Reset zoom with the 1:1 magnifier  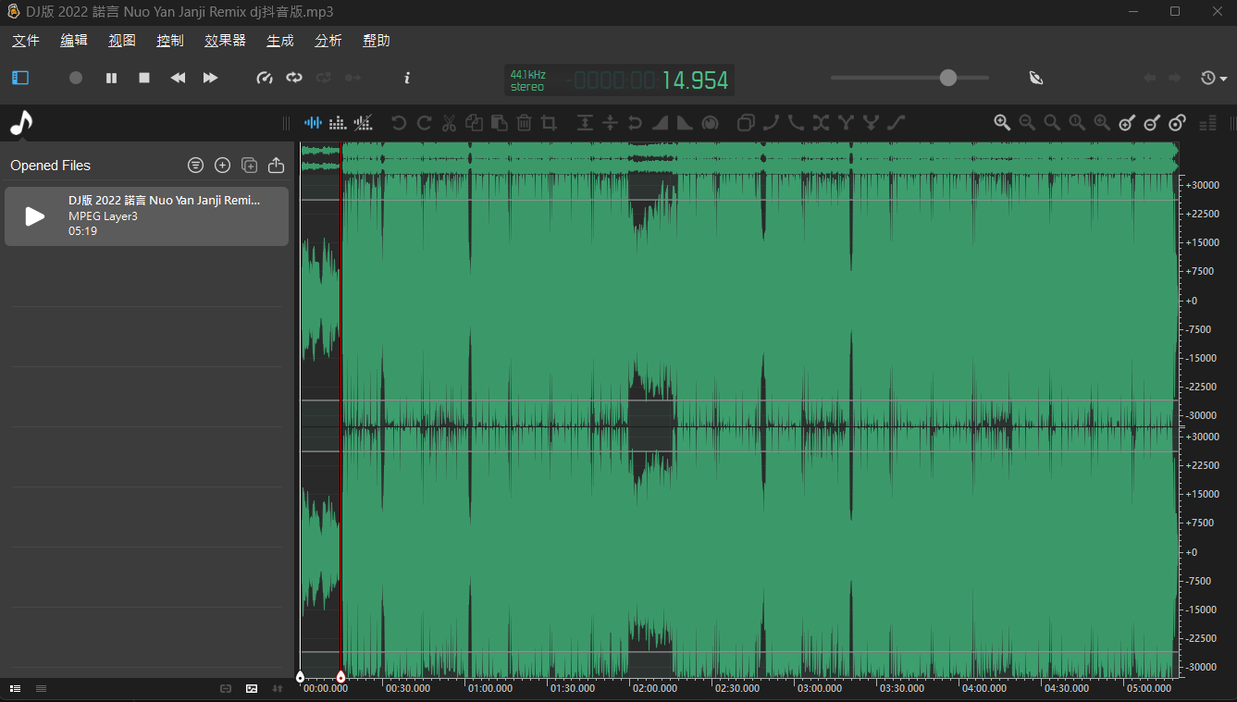pos(1077,122)
